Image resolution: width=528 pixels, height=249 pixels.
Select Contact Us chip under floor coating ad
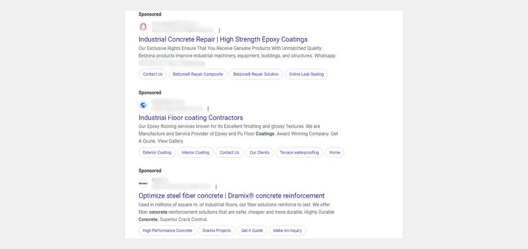pos(229,153)
